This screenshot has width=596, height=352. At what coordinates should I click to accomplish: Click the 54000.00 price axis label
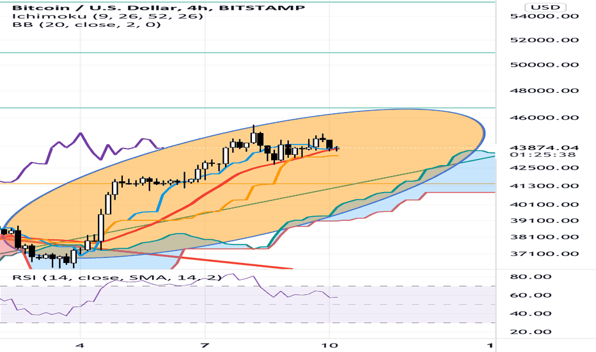click(x=544, y=16)
